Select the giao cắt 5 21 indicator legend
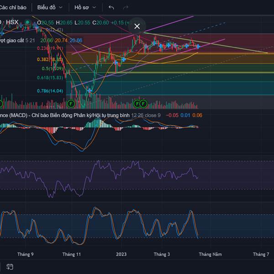The height and width of the screenshot is (274, 274). (x=17, y=41)
